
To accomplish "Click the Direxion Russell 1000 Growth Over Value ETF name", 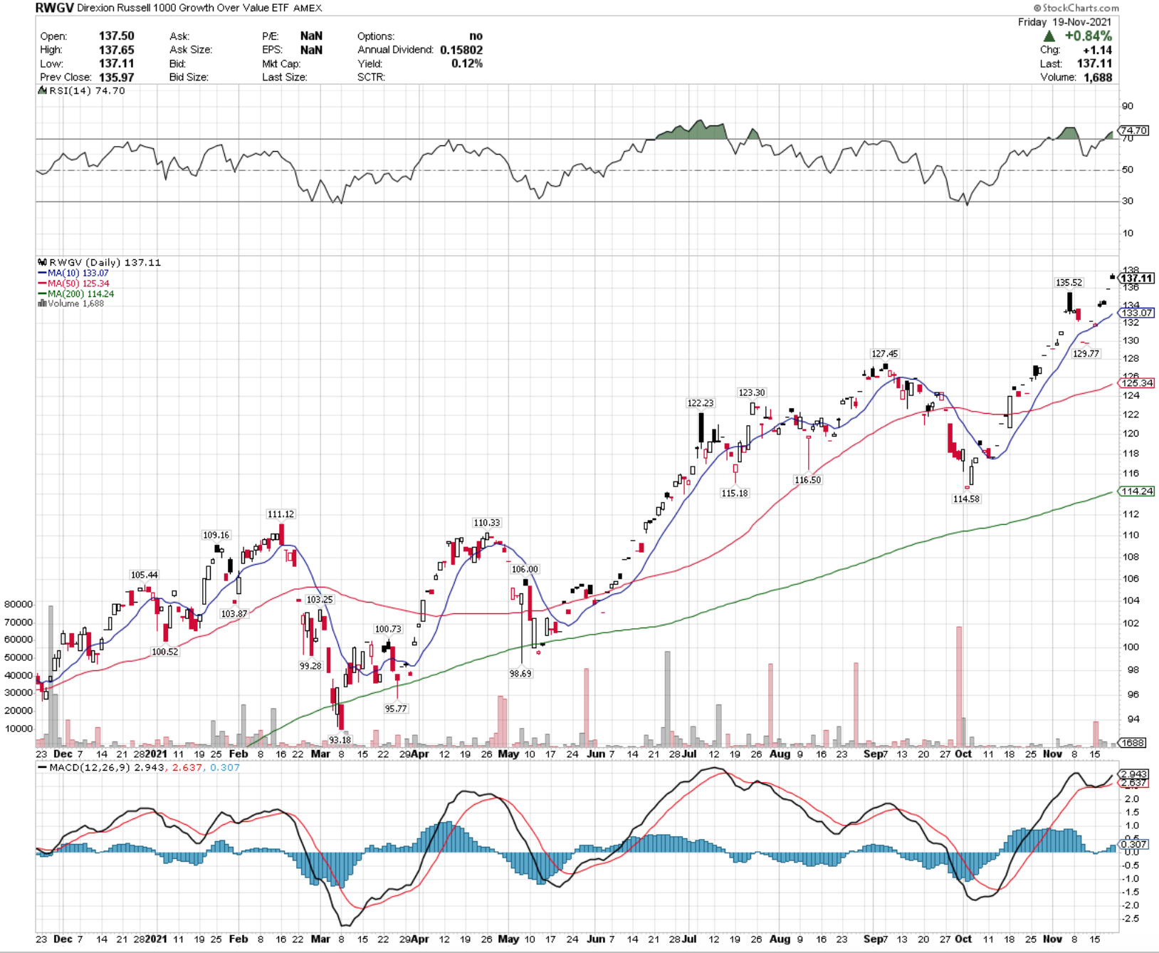I will click(x=184, y=8).
